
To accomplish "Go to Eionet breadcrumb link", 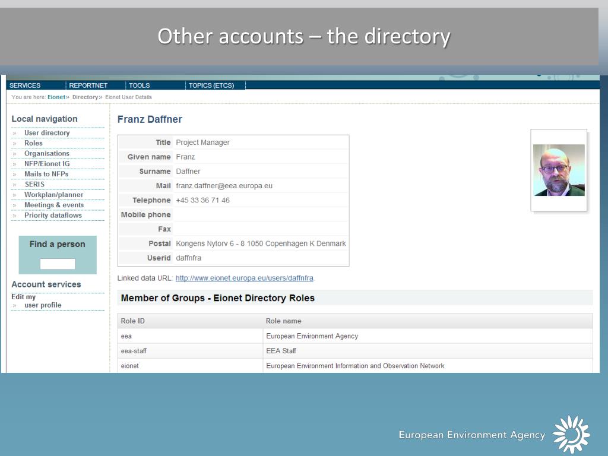I will (56, 97).
